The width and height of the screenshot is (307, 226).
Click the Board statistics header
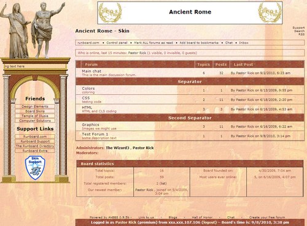click(x=190, y=164)
